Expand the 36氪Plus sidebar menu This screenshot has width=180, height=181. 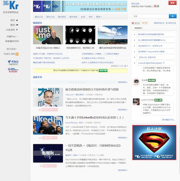point(12,36)
